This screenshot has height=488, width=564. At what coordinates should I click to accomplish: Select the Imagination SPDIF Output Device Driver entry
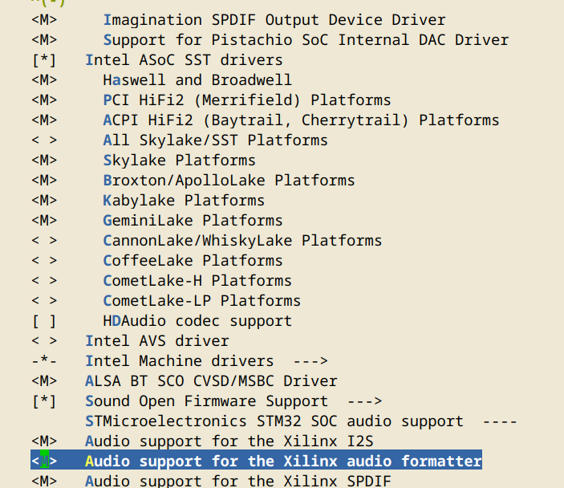[274, 20]
